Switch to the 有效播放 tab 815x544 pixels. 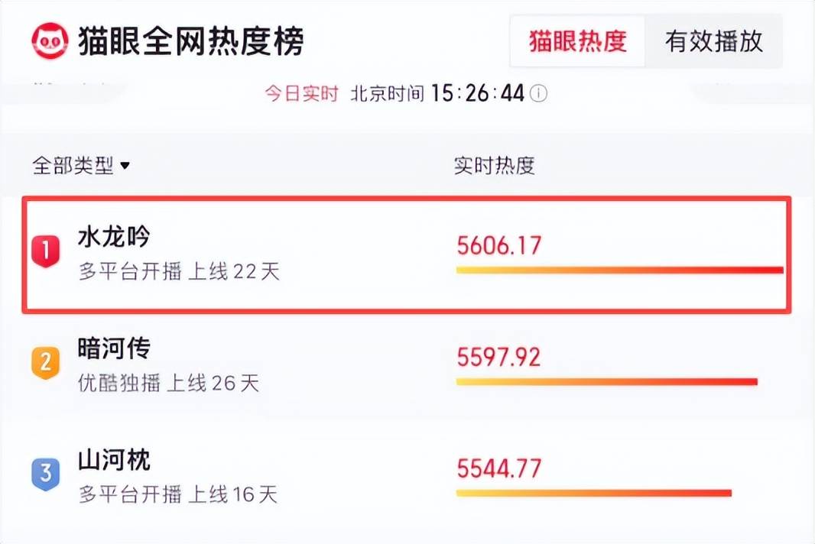[x=713, y=41]
